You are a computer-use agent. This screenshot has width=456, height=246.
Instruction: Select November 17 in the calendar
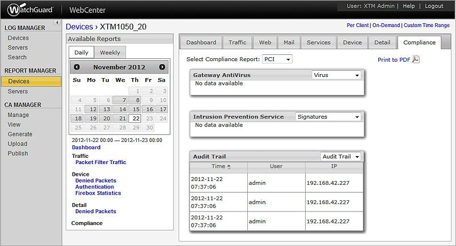pyautogui.click(x=162, y=109)
